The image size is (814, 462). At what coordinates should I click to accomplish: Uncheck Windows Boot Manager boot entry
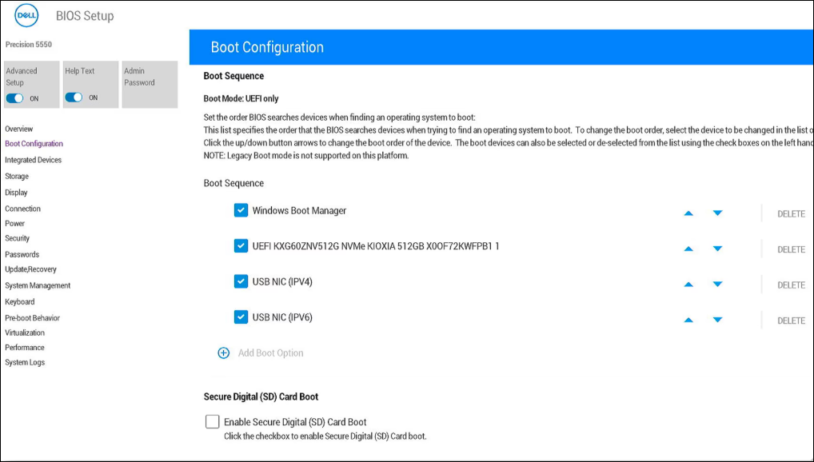click(x=241, y=210)
